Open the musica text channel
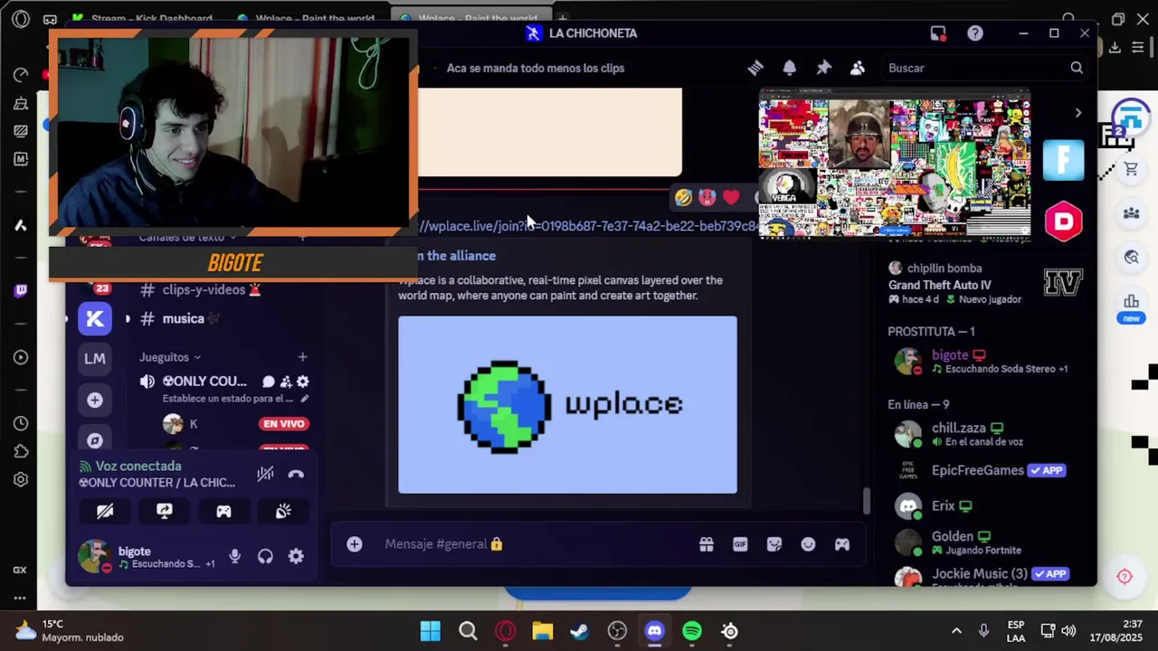The height and width of the screenshot is (651, 1158). coord(183,318)
